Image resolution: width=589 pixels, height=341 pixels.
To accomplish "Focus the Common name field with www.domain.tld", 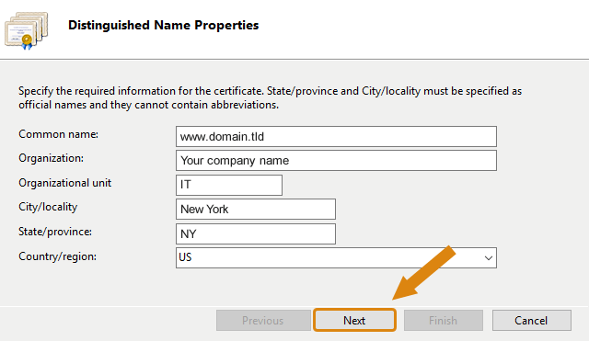I will coord(336,137).
